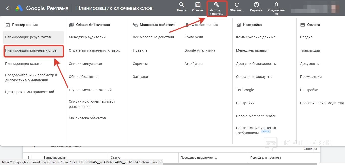This screenshot has height=165, width=345.
Task: Click the Tools and settings wrench icon
Action: (217, 5)
